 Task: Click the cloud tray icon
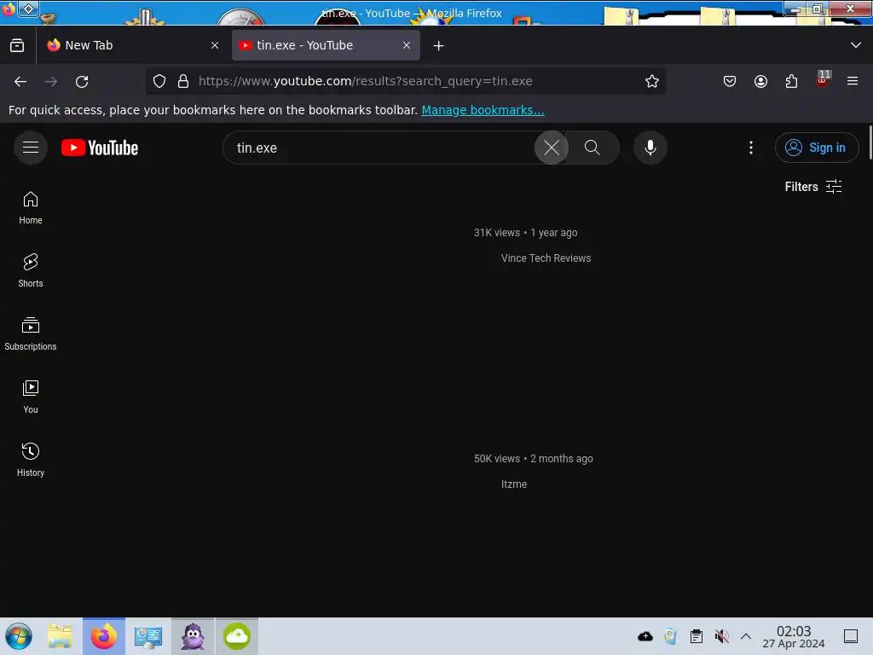point(645,636)
